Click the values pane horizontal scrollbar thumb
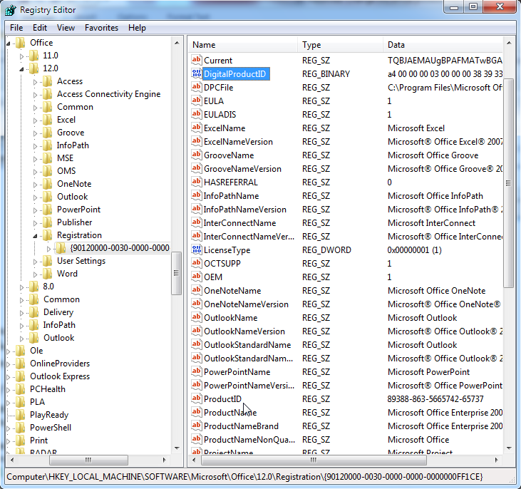Viewport: 521px width, 489px height. 314,460
